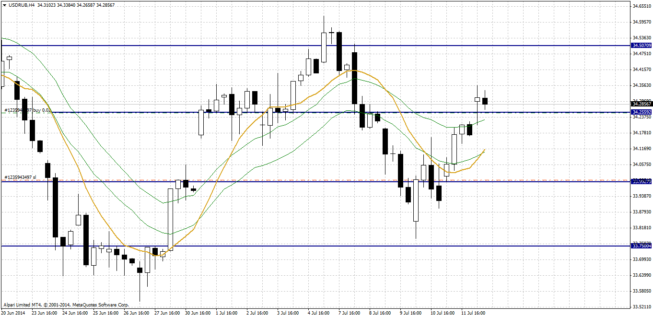Click the 4 Jul 16:00 time label

point(319,313)
